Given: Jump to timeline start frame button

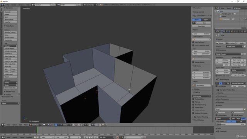Looking at the screenshot, I should (x=85, y=137).
